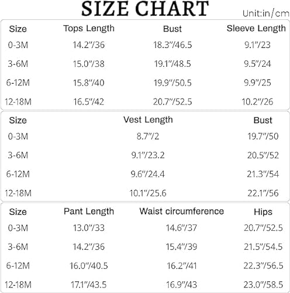The image size is (290, 293).
Task: Select the 22.3"/56.5 hips value
Action: coord(263,265)
